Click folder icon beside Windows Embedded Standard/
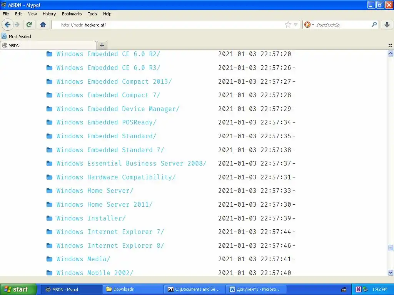The height and width of the screenshot is (295, 394). coord(50,136)
